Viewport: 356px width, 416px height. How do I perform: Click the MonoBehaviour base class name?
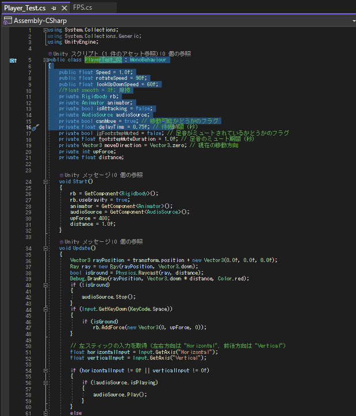tap(148, 60)
